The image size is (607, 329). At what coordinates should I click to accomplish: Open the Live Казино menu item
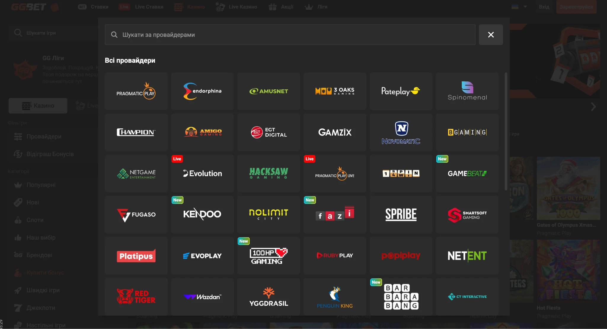click(236, 7)
